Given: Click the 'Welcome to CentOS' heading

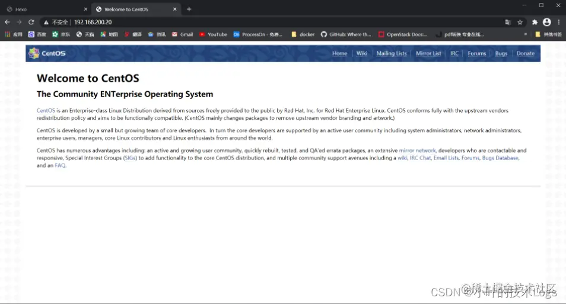Looking at the screenshot, I should click(x=88, y=78).
